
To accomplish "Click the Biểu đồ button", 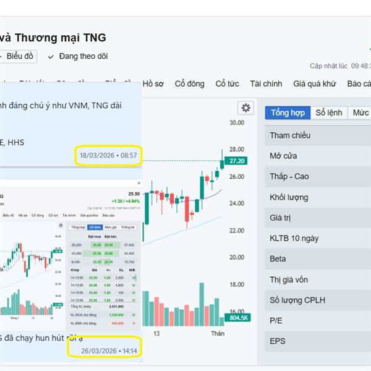I will pos(20,56).
